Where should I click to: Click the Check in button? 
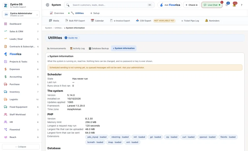[x=192, y=5]
